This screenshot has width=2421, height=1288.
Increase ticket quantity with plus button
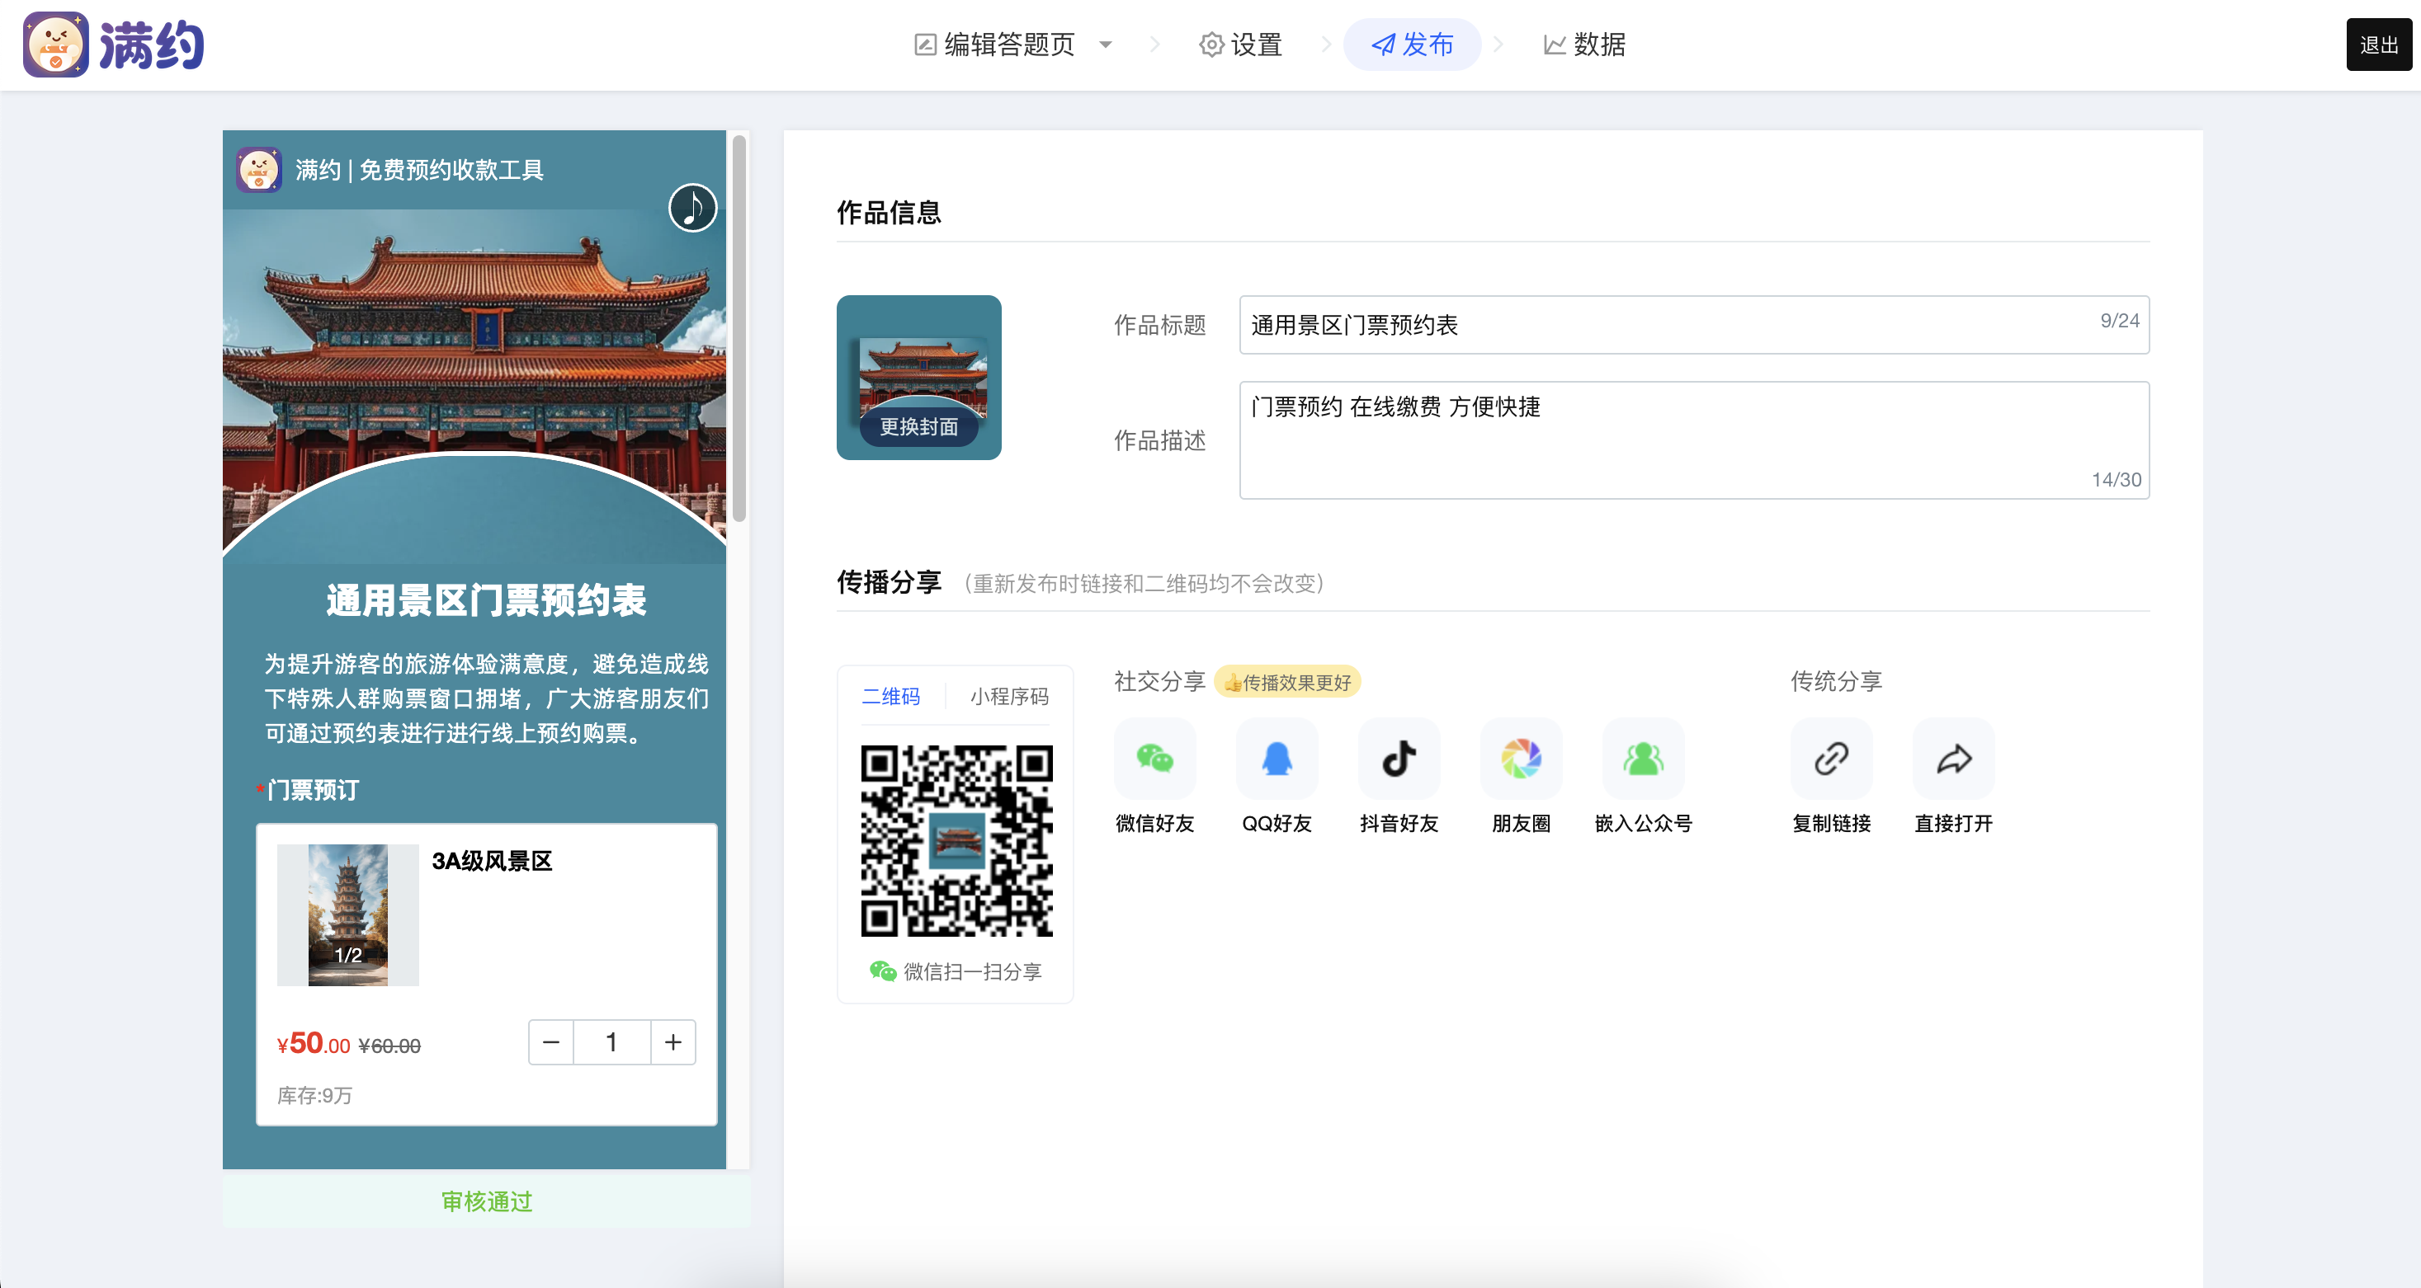673,1041
